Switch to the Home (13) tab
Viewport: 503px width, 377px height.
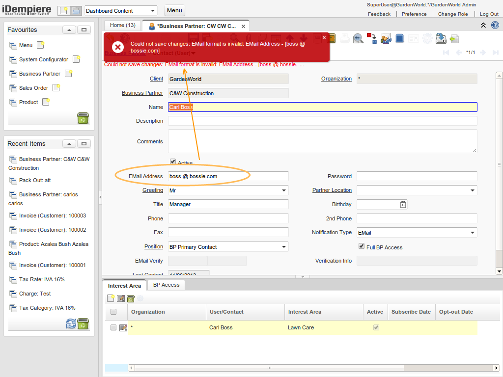point(122,25)
